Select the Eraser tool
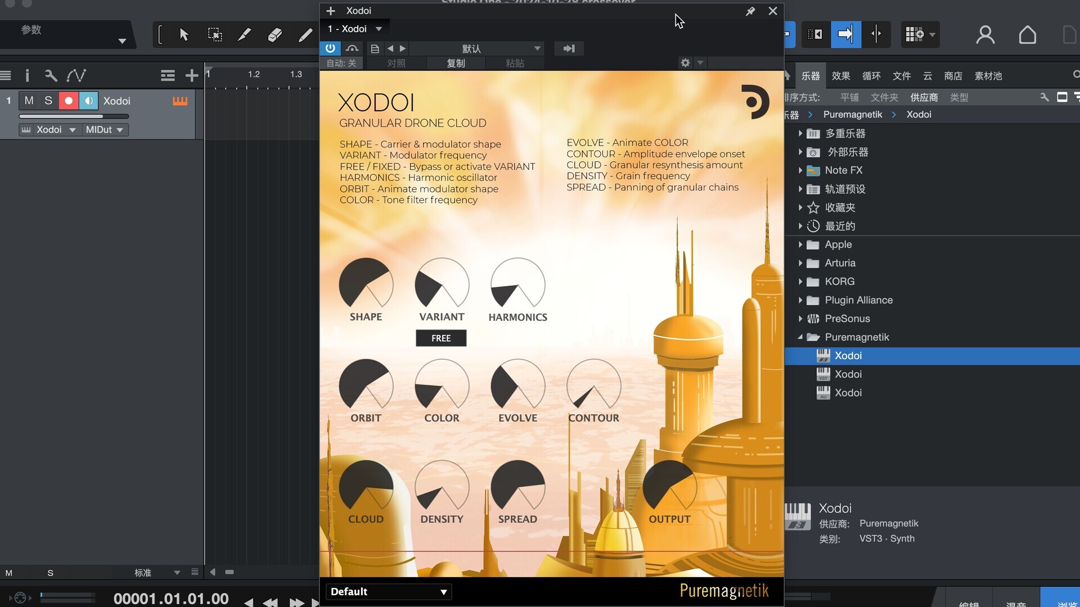 (274, 35)
